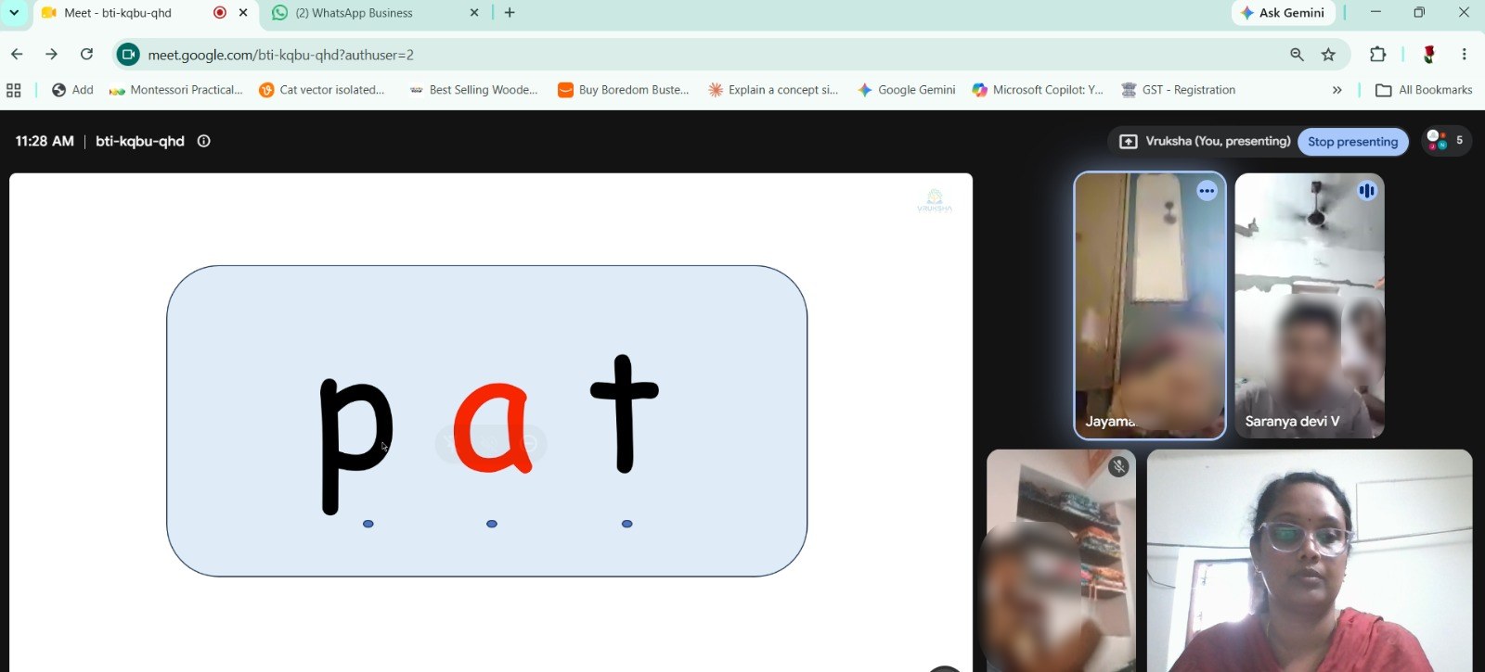
Task: Expand the hidden bookmarks chevron
Action: (1336, 90)
